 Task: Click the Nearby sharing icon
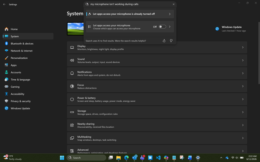pyautogui.click(x=72, y=125)
